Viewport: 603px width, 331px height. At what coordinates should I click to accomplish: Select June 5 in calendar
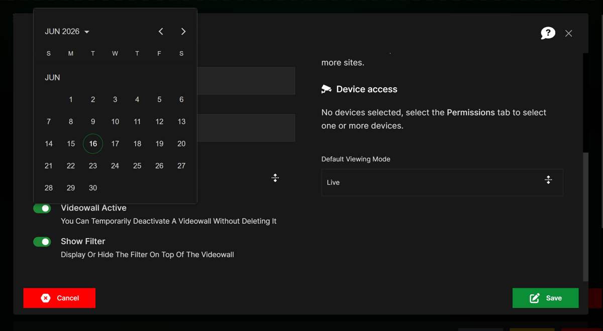click(159, 99)
